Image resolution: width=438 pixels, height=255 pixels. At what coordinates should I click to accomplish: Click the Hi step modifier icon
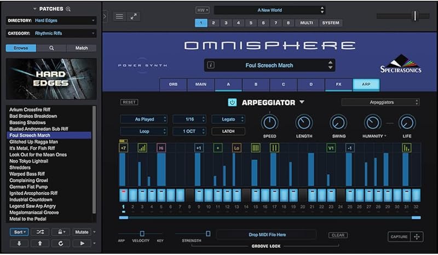[161, 148]
